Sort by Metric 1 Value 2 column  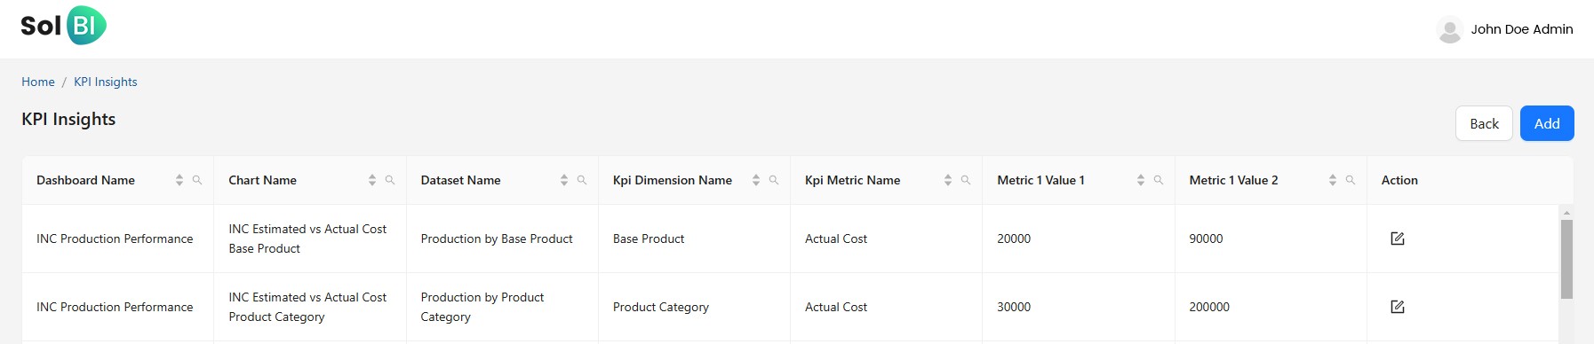coord(1333,180)
